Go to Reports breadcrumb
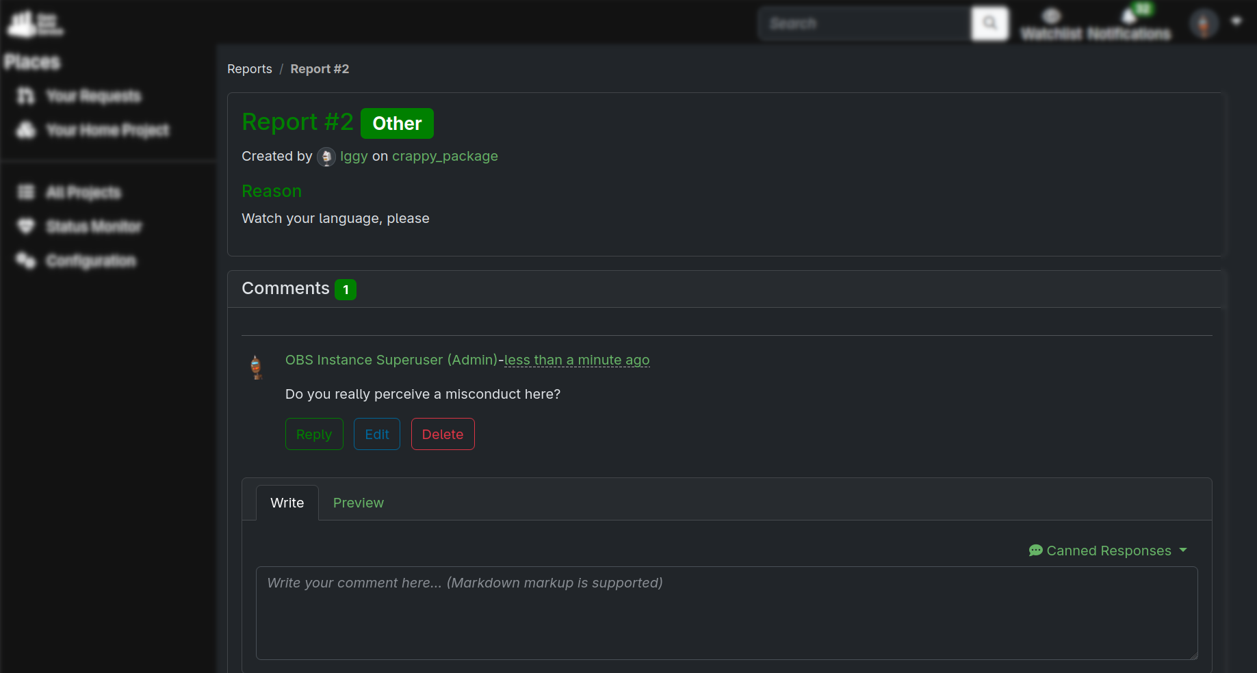The width and height of the screenshot is (1257, 673). [250, 69]
